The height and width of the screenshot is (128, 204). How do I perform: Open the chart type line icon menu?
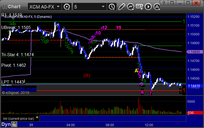point(131,7)
